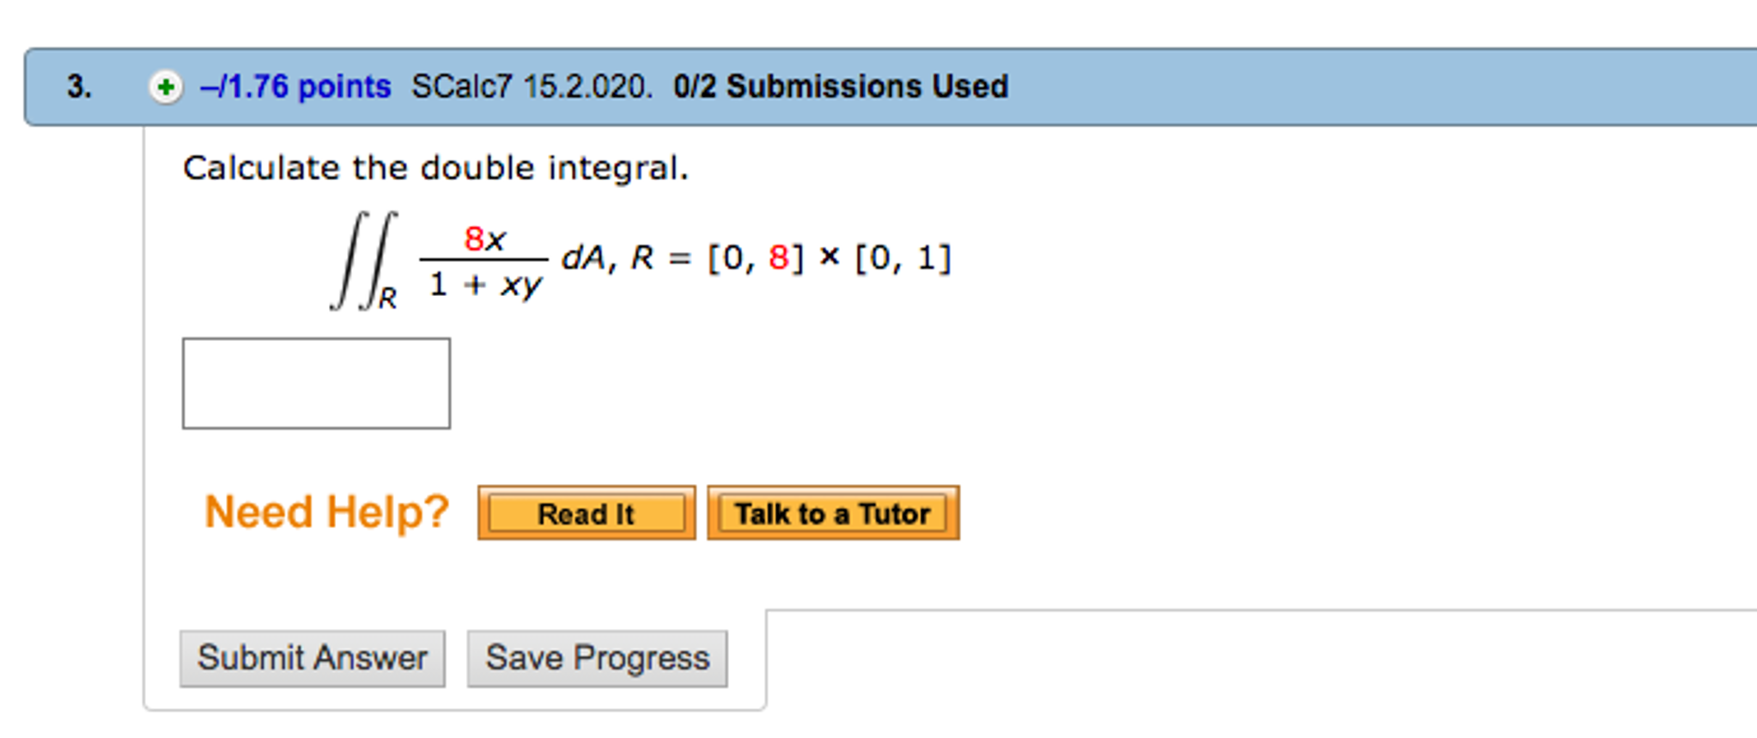Image resolution: width=1757 pixels, height=738 pixels.
Task: Click the question number 3 label
Action: pyautogui.click(x=76, y=86)
